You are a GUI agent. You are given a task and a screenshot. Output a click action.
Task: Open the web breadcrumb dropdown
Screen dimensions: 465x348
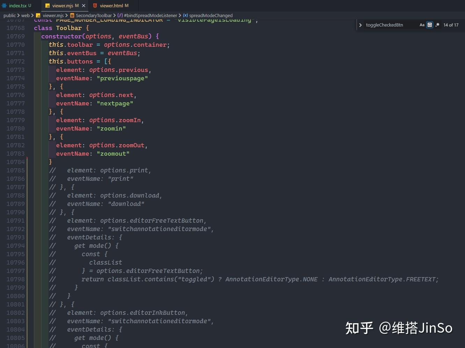point(26,15)
